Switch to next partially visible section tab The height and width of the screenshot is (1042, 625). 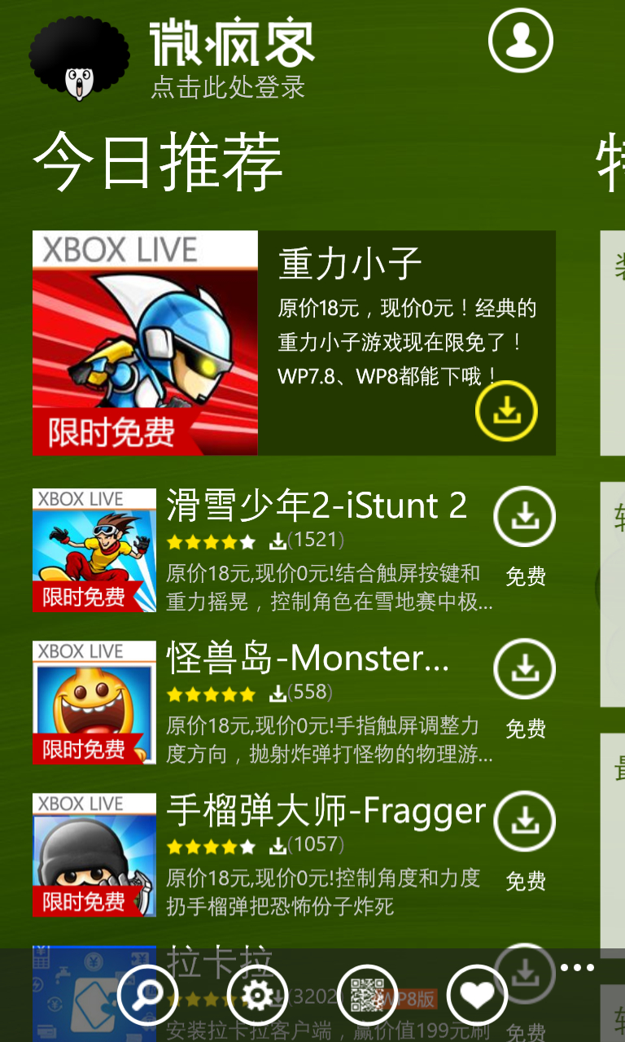pos(610,163)
